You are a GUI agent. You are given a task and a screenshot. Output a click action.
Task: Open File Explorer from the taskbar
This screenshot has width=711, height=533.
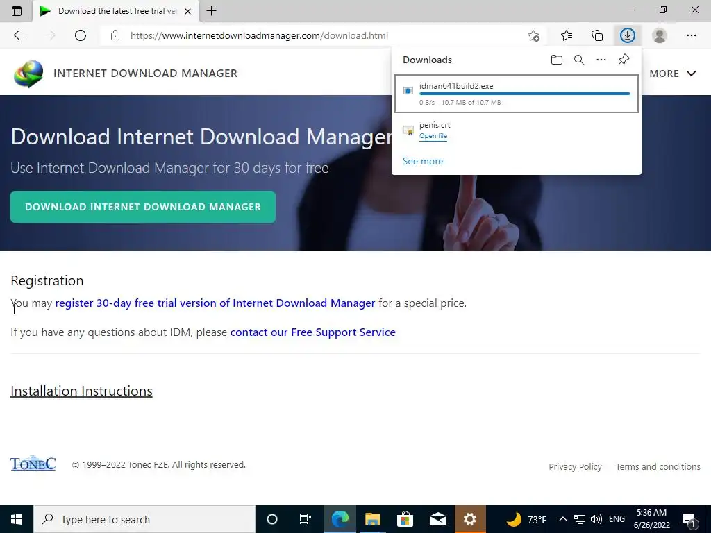click(x=372, y=519)
